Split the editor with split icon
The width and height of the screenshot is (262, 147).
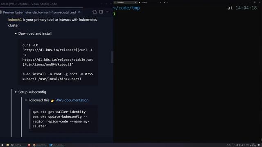[x=101, y=12]
